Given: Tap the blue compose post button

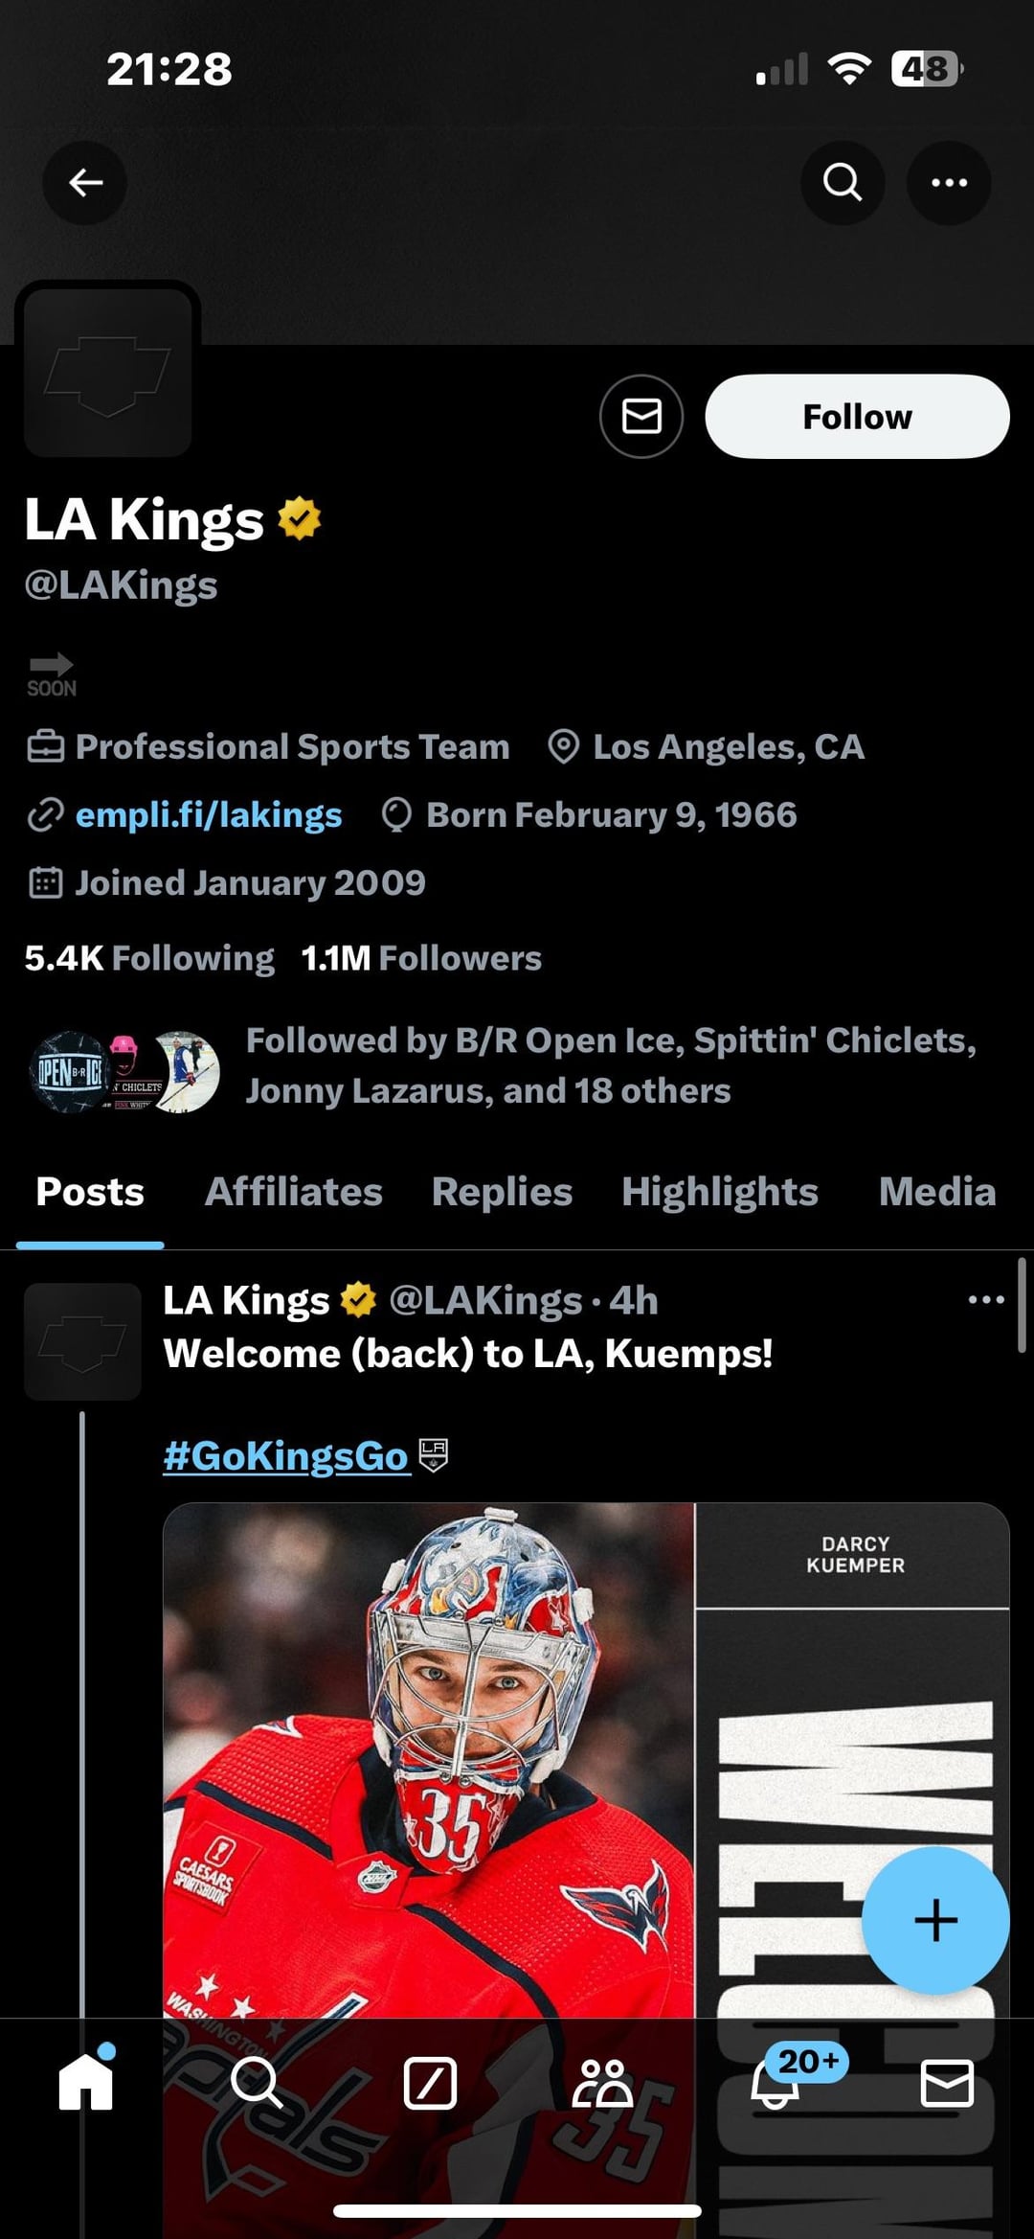Looking at the screenshot, I should pyautogui.click(x=935, y=1920).
